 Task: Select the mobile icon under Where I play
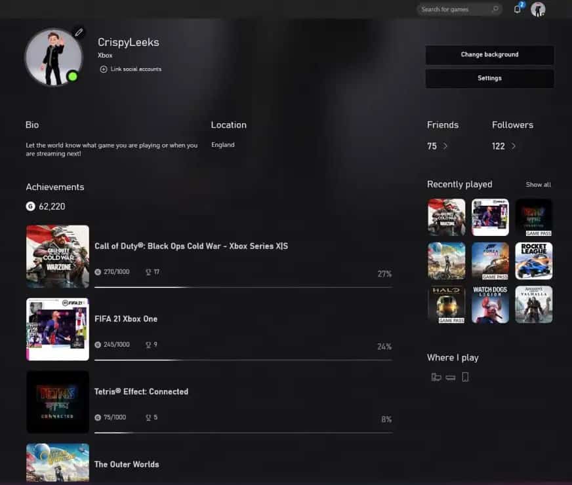tap(466, 378)
